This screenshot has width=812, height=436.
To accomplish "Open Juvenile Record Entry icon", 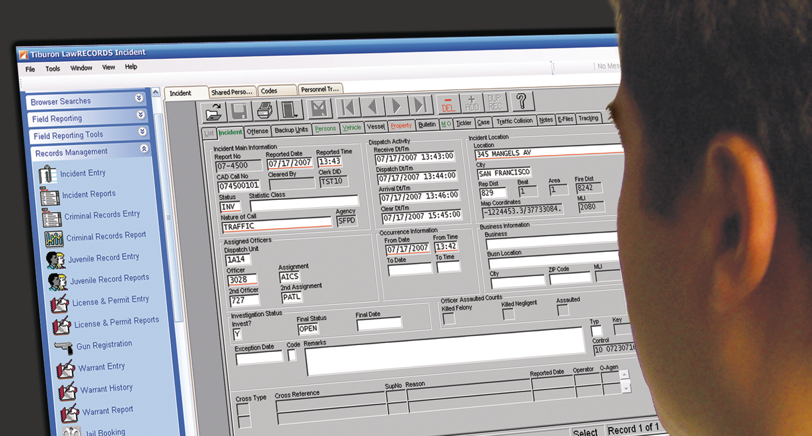I will click(56, 260).
